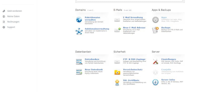This screenshot has width=201, height=92.
Task: Click the description "Infos zu der IP-Adresse, PHP-Version, etc."
Action: [172, 83]
